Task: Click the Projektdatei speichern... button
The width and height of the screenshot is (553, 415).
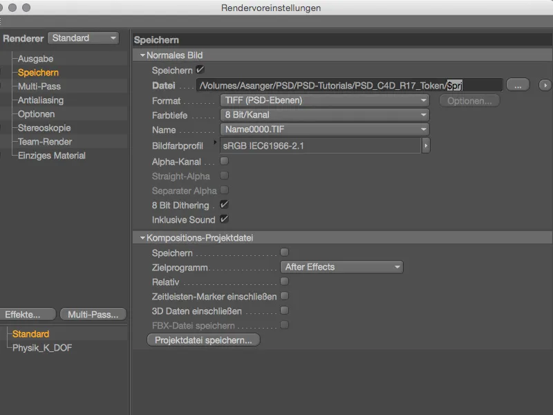Action: click(x=203, y=340)
